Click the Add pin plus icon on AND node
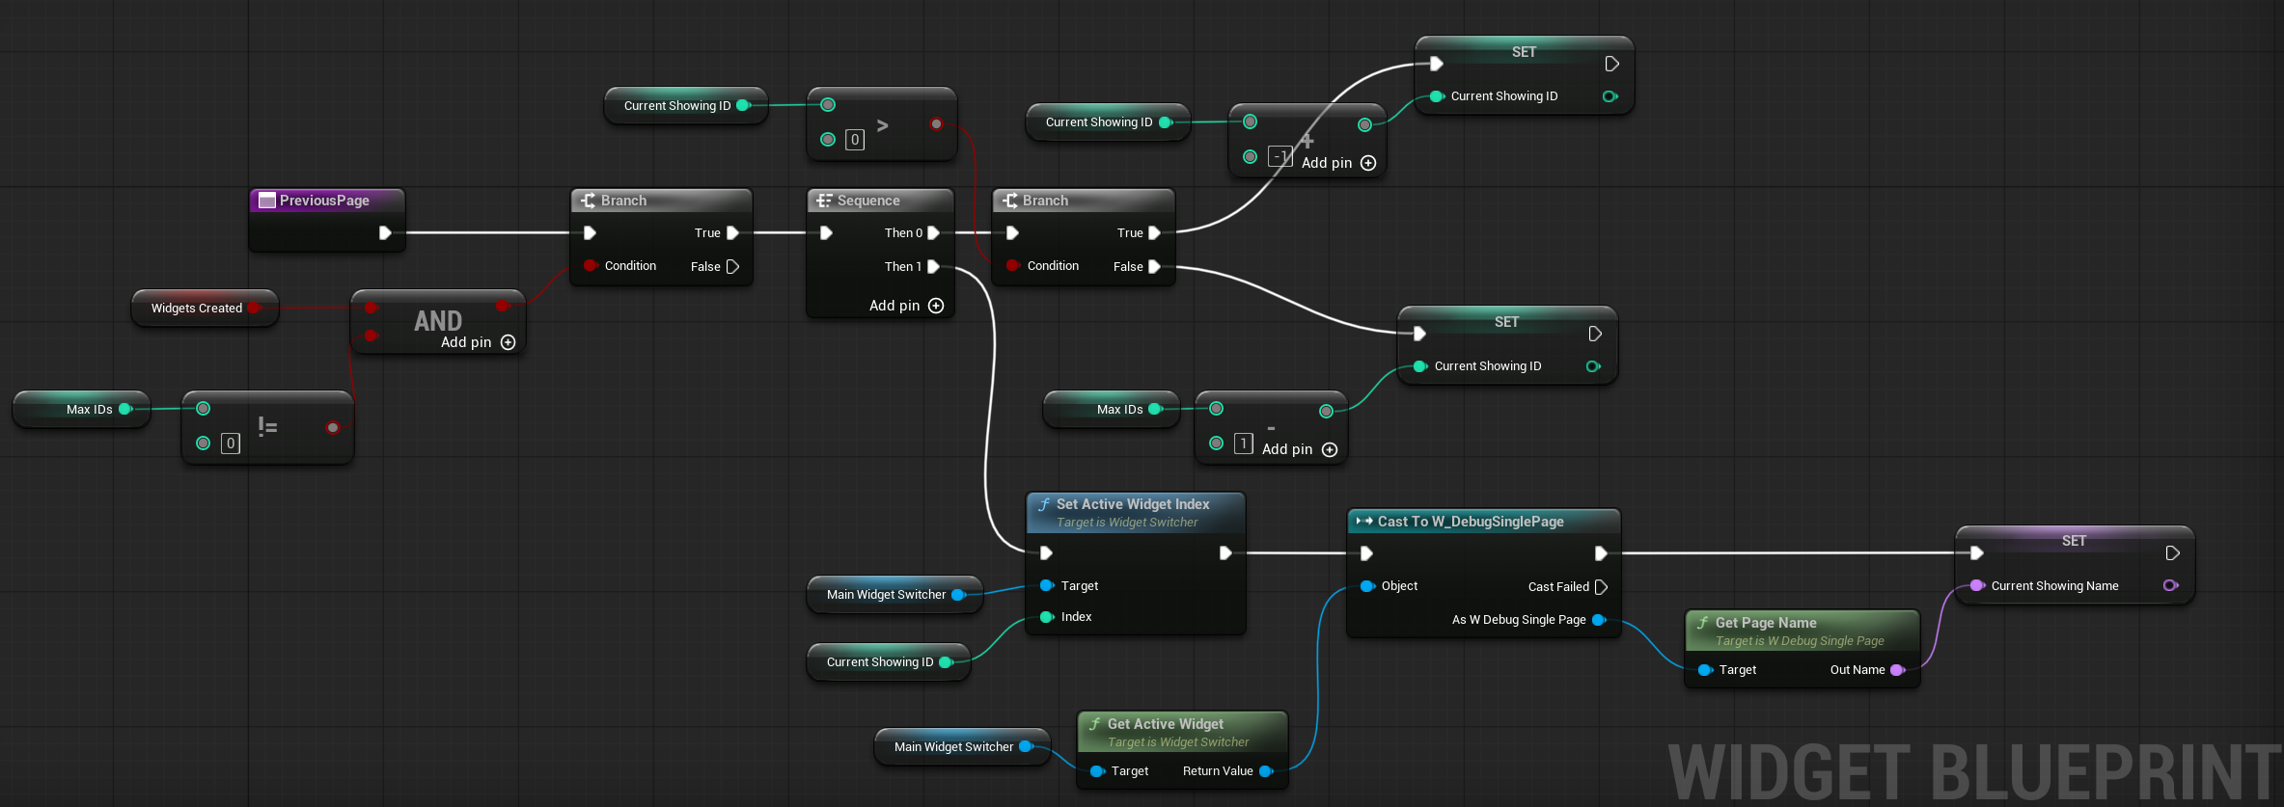 pos(508,342)
